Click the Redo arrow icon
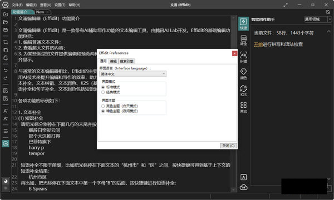The height and width of the screenshot is (200, 334). pos(6,78)
